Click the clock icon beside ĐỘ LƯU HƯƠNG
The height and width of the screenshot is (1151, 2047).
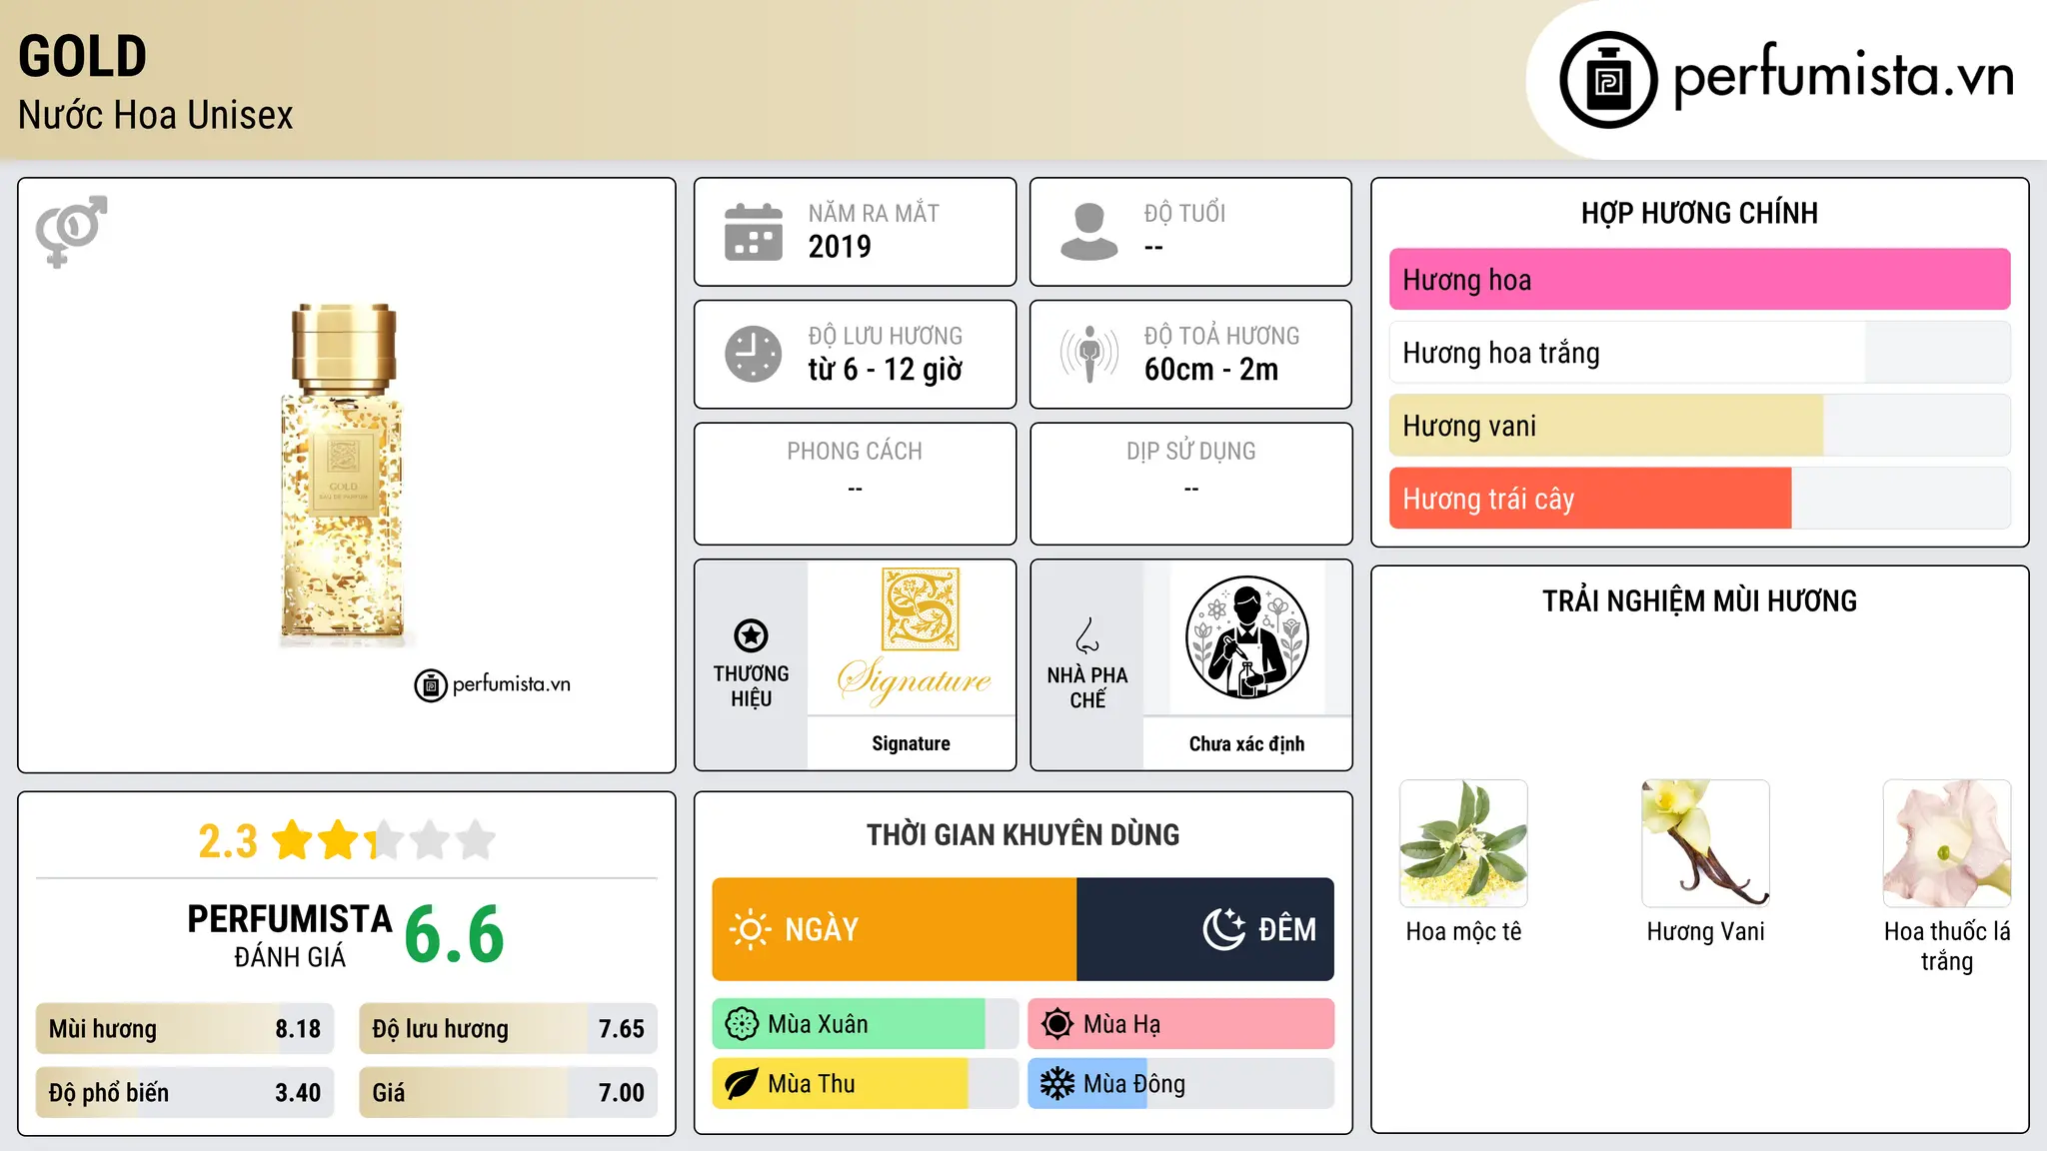(x=754, y=354)
